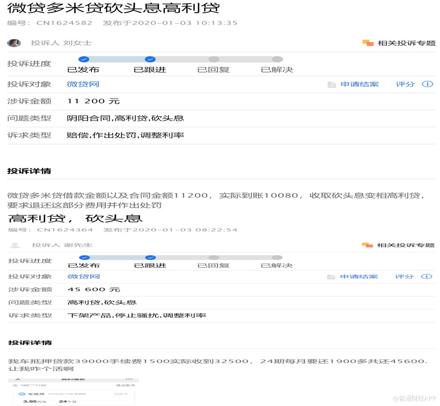440x406 pixels.
Task: Click the blue 已发布 checkmark on first progress bar
Action: tap(84, 59)
